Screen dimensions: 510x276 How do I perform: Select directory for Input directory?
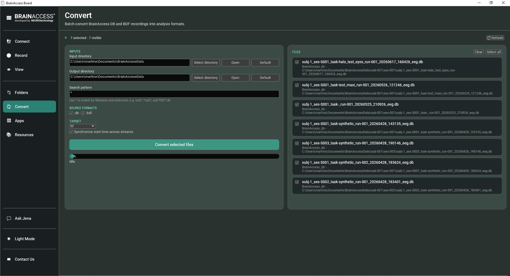pos(206,63)
